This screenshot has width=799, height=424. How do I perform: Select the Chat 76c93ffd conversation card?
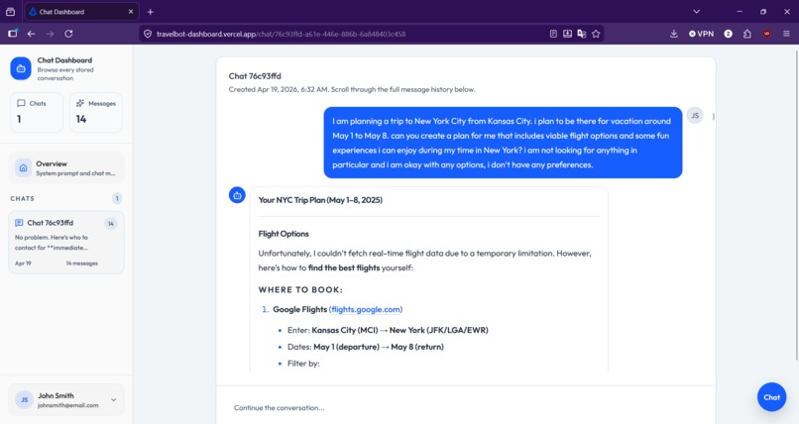coord(66,243)
